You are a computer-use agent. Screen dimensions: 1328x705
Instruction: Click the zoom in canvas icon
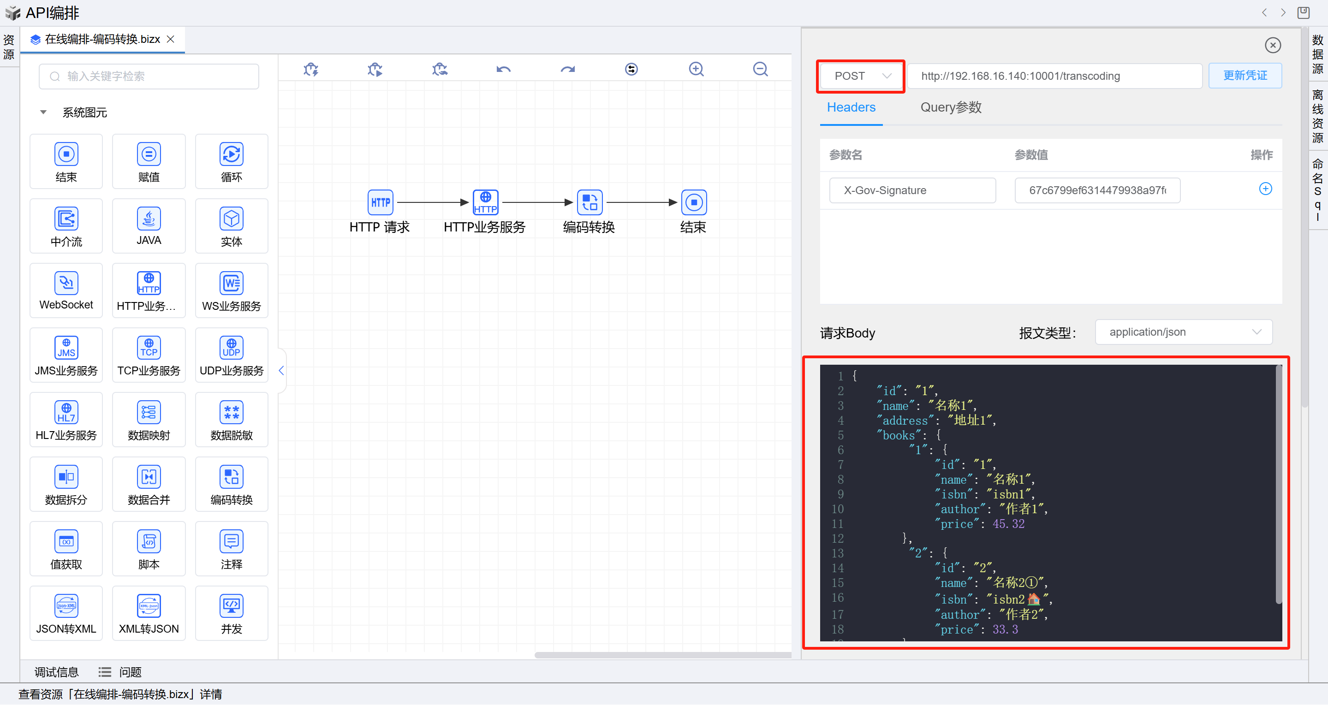(x=696, y=69)
